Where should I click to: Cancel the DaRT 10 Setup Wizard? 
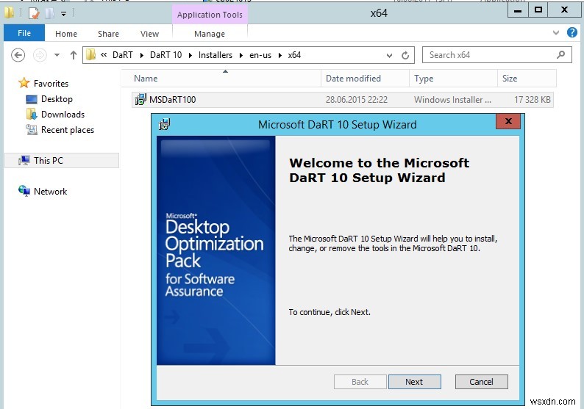tap(481, 382)
